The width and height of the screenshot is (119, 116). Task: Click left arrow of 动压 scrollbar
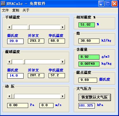(x=9, y=96)
